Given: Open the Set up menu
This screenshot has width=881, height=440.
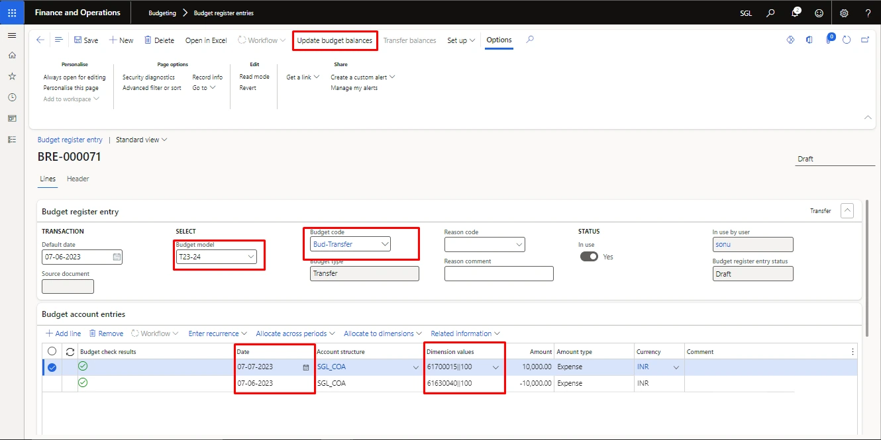Looking at the screenshot, I should (x=461, y=40).
